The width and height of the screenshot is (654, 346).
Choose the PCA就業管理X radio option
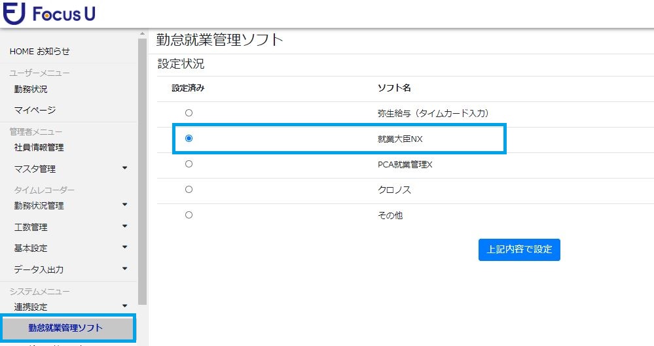tap(189, 164)
